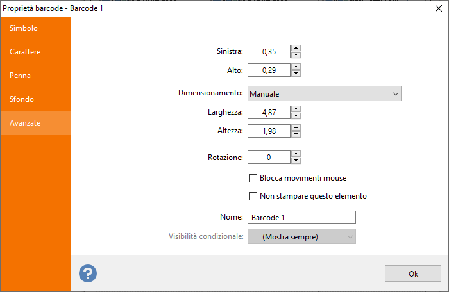Go to the Sfondo tab

pos(22,99)
